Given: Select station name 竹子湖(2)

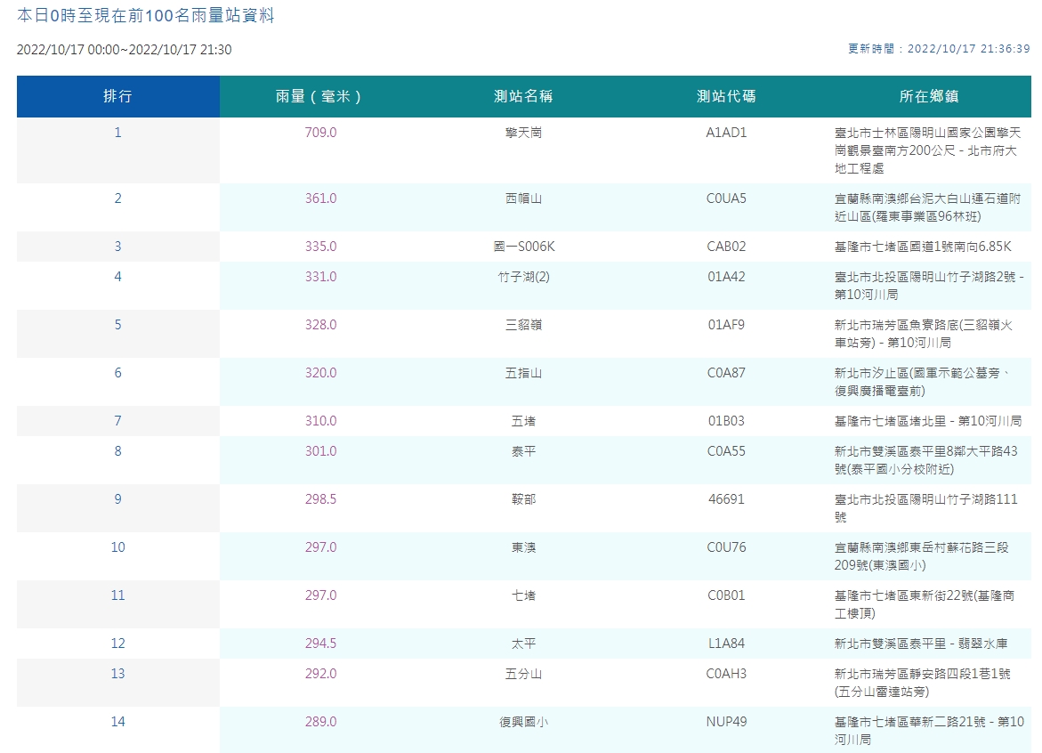Looking at the screenshot, I should 523,277.
